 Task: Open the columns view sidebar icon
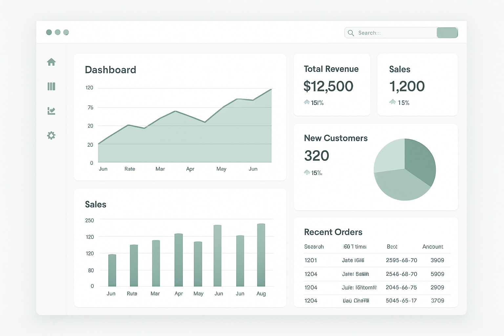coord(51,86)
